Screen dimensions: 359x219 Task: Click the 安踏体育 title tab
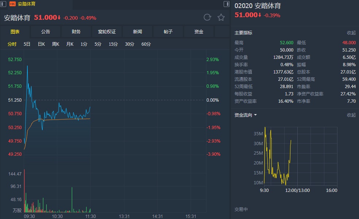point(26,4)
